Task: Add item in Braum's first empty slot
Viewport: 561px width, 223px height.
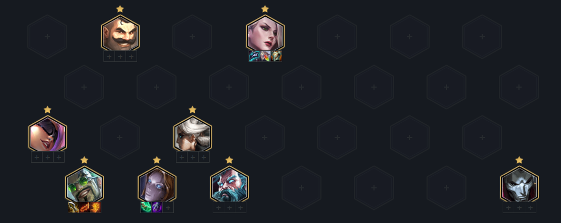Action: coord(109,56)
